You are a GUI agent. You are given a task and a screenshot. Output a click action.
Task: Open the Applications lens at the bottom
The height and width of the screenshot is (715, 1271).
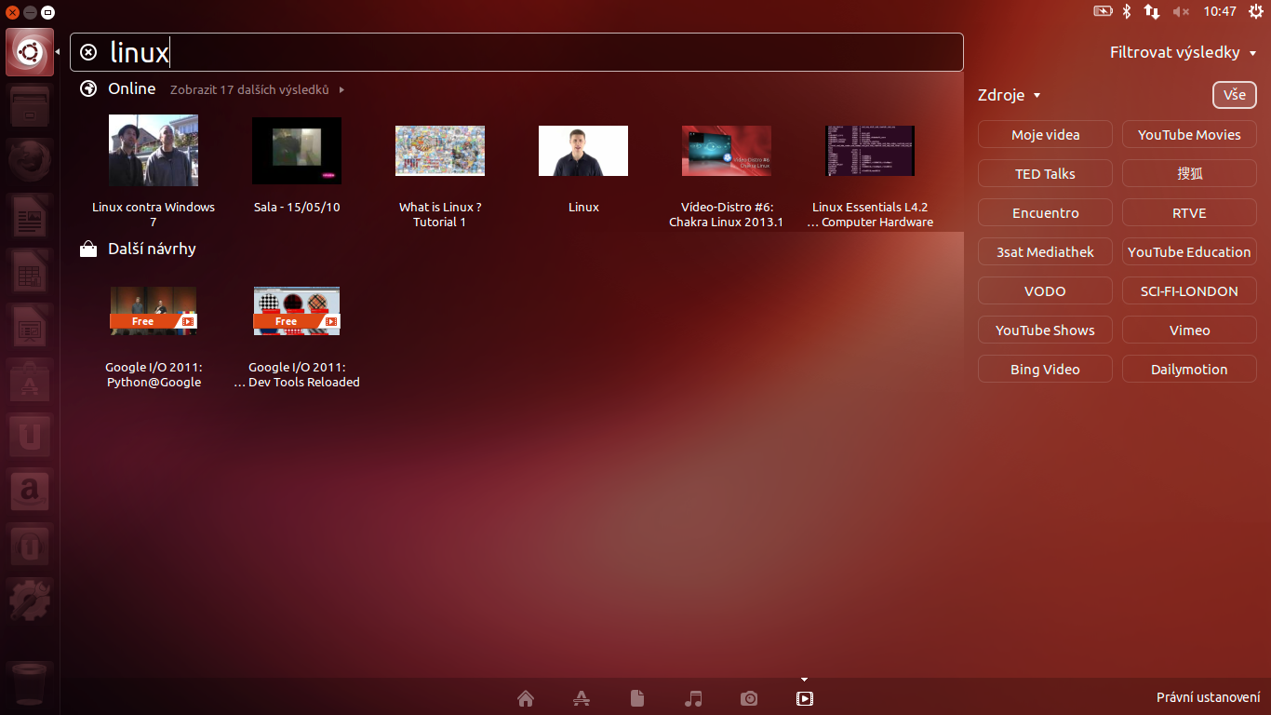point(582,698)
